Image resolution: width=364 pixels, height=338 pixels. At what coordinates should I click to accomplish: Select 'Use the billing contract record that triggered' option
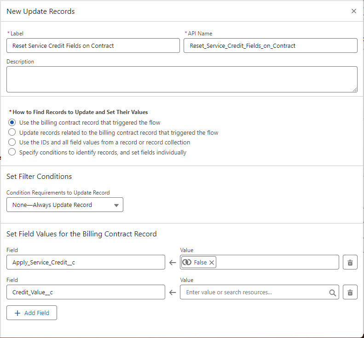[12, 123]
